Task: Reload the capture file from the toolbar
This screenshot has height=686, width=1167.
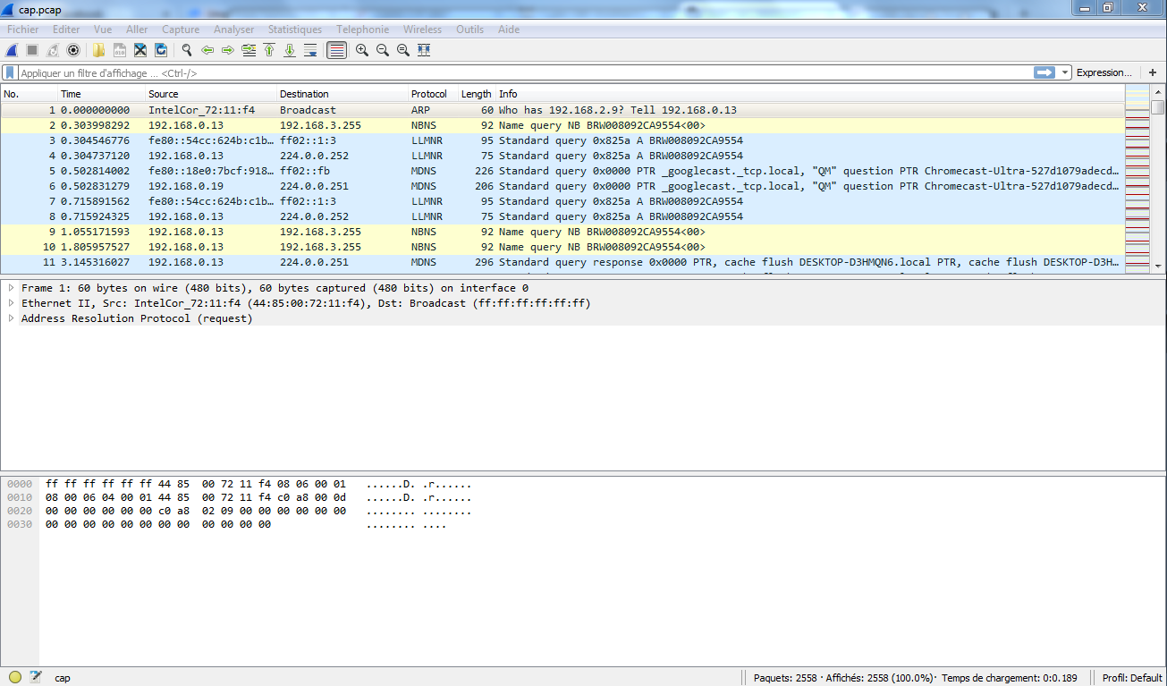Action: click(x=161, y=50)
